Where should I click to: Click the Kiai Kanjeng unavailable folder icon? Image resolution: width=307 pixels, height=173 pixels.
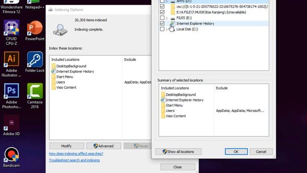tap(173, 12)
